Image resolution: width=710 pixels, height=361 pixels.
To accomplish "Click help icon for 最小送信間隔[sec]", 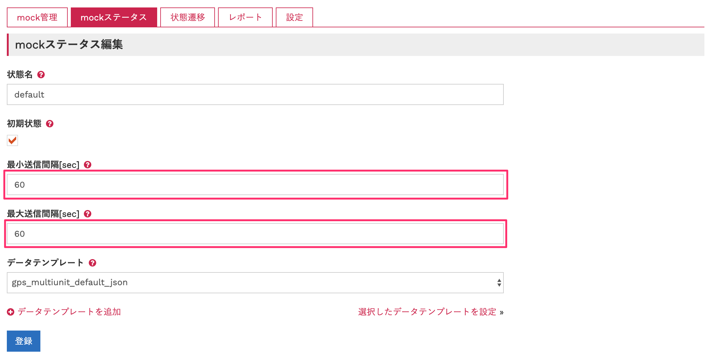I will (88, 165).
